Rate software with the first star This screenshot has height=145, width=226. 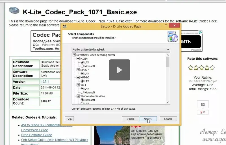click(190, 68)
